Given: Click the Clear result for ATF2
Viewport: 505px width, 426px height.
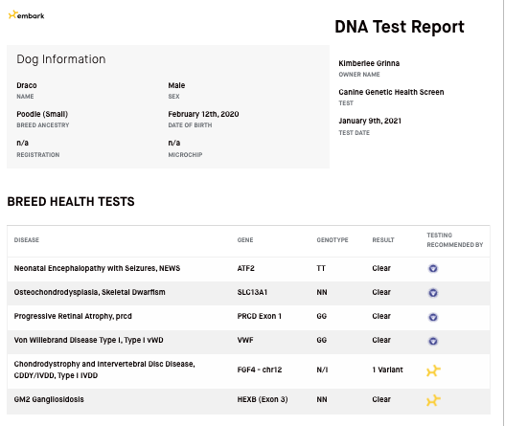Looking at the screenshot, I should click(381, 268).
